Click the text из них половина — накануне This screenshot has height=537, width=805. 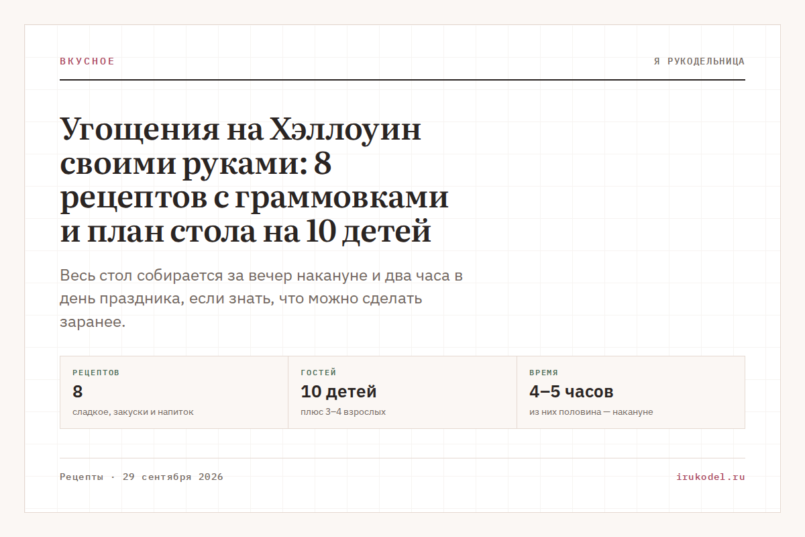point(591,412)
